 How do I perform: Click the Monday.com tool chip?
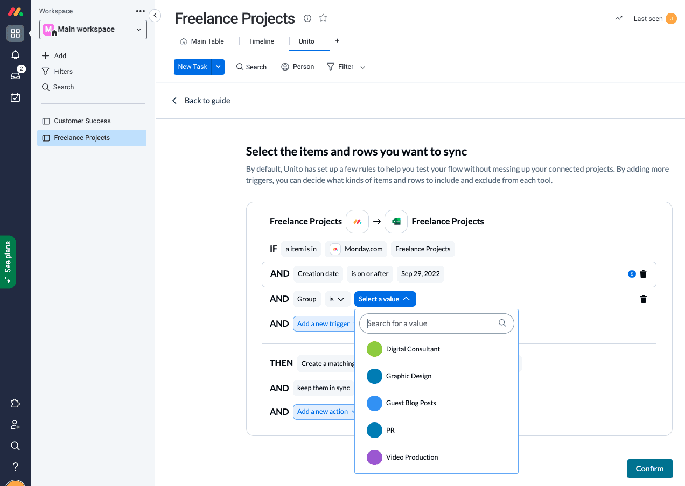coord(356,249)
